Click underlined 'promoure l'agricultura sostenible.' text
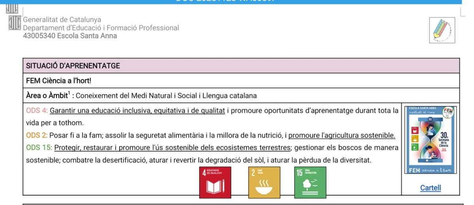 342,135
